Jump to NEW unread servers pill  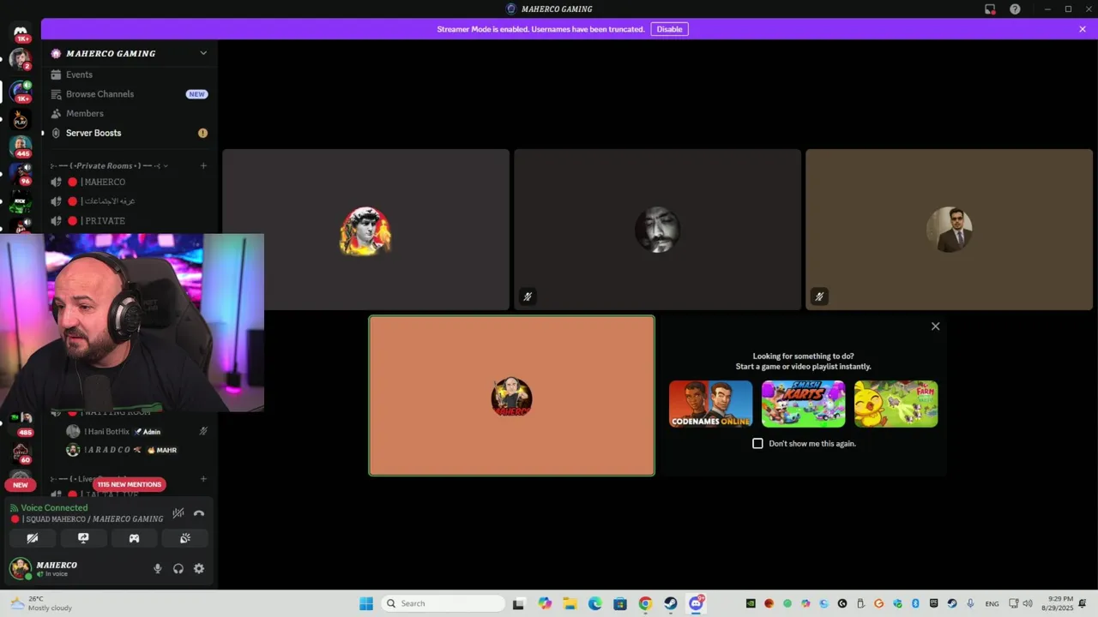tap(21, 485)
